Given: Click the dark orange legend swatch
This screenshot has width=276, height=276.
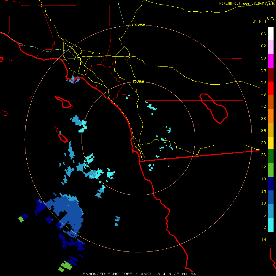Looking at the screenshot, I should [x=271, y=102].
